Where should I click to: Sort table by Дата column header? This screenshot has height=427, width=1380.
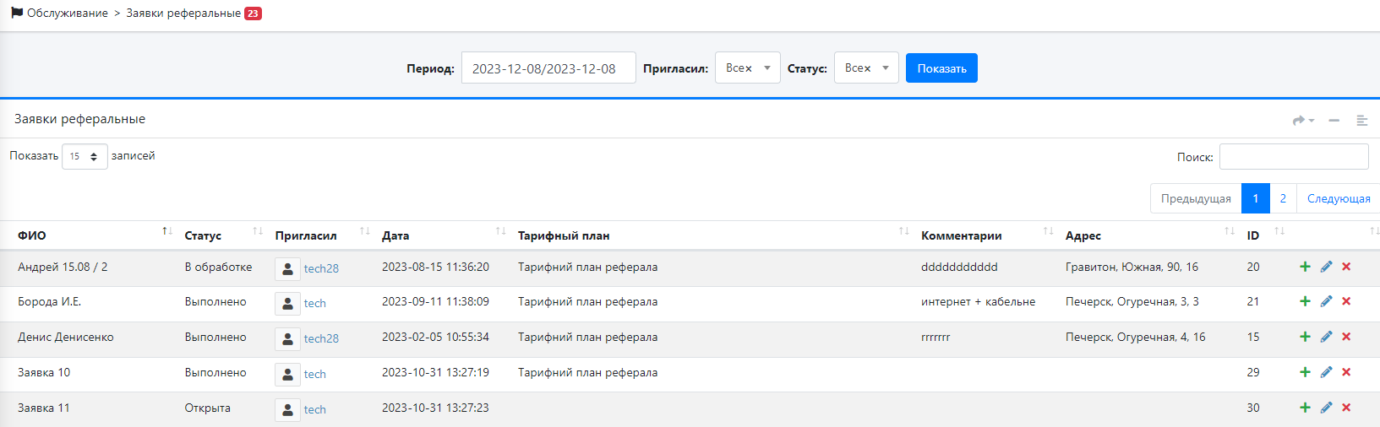(x=395, y=235)
